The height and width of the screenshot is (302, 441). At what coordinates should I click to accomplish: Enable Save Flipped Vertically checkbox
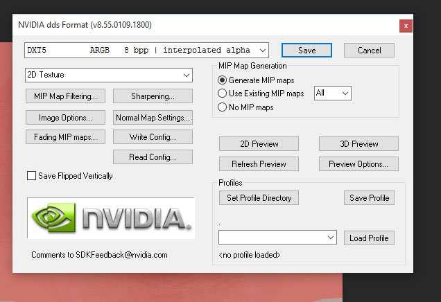pos(31,176)
